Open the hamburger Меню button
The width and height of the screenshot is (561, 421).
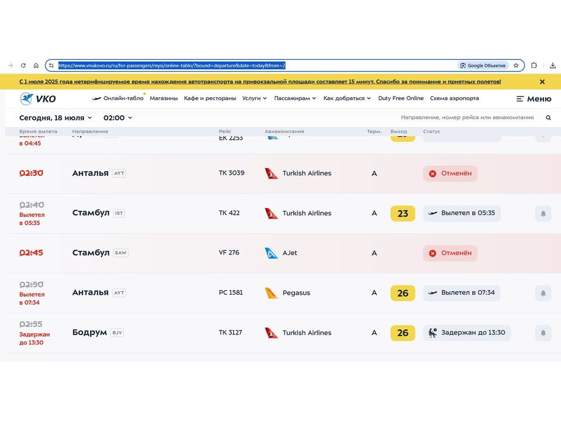coord(534,99)
